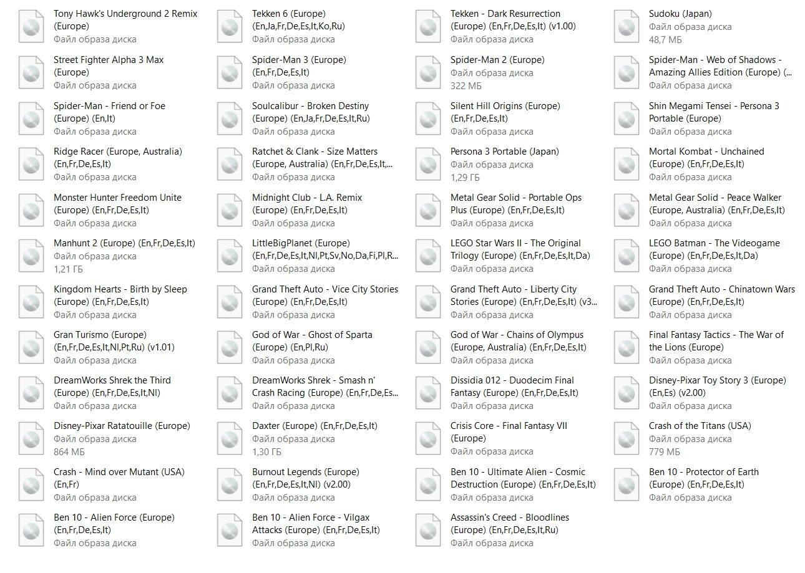Click the Persona 3 Portable (Japan) icon
The height and width of the screenshot is (573, 805).
click(428, 164)
